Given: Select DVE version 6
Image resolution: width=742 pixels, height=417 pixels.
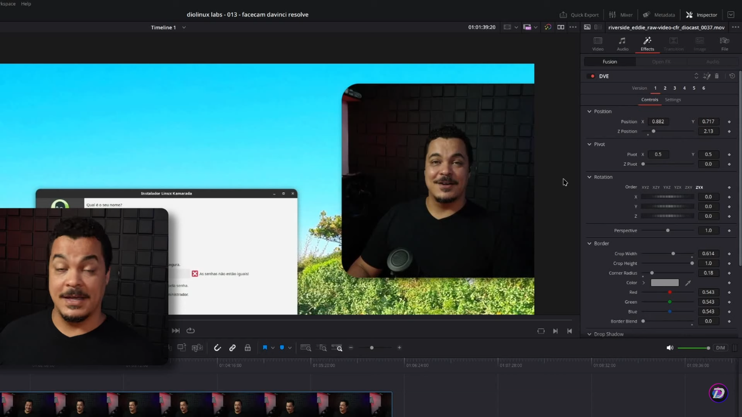Looking at the screenshot, I should [703, 88].
